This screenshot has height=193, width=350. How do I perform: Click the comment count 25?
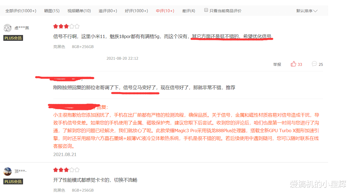point(321,64)
